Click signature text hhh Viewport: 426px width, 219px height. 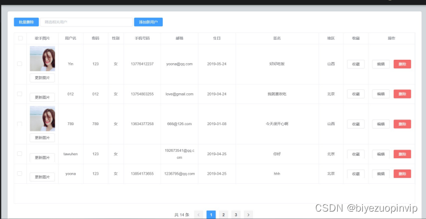click(x=277, y=173)
